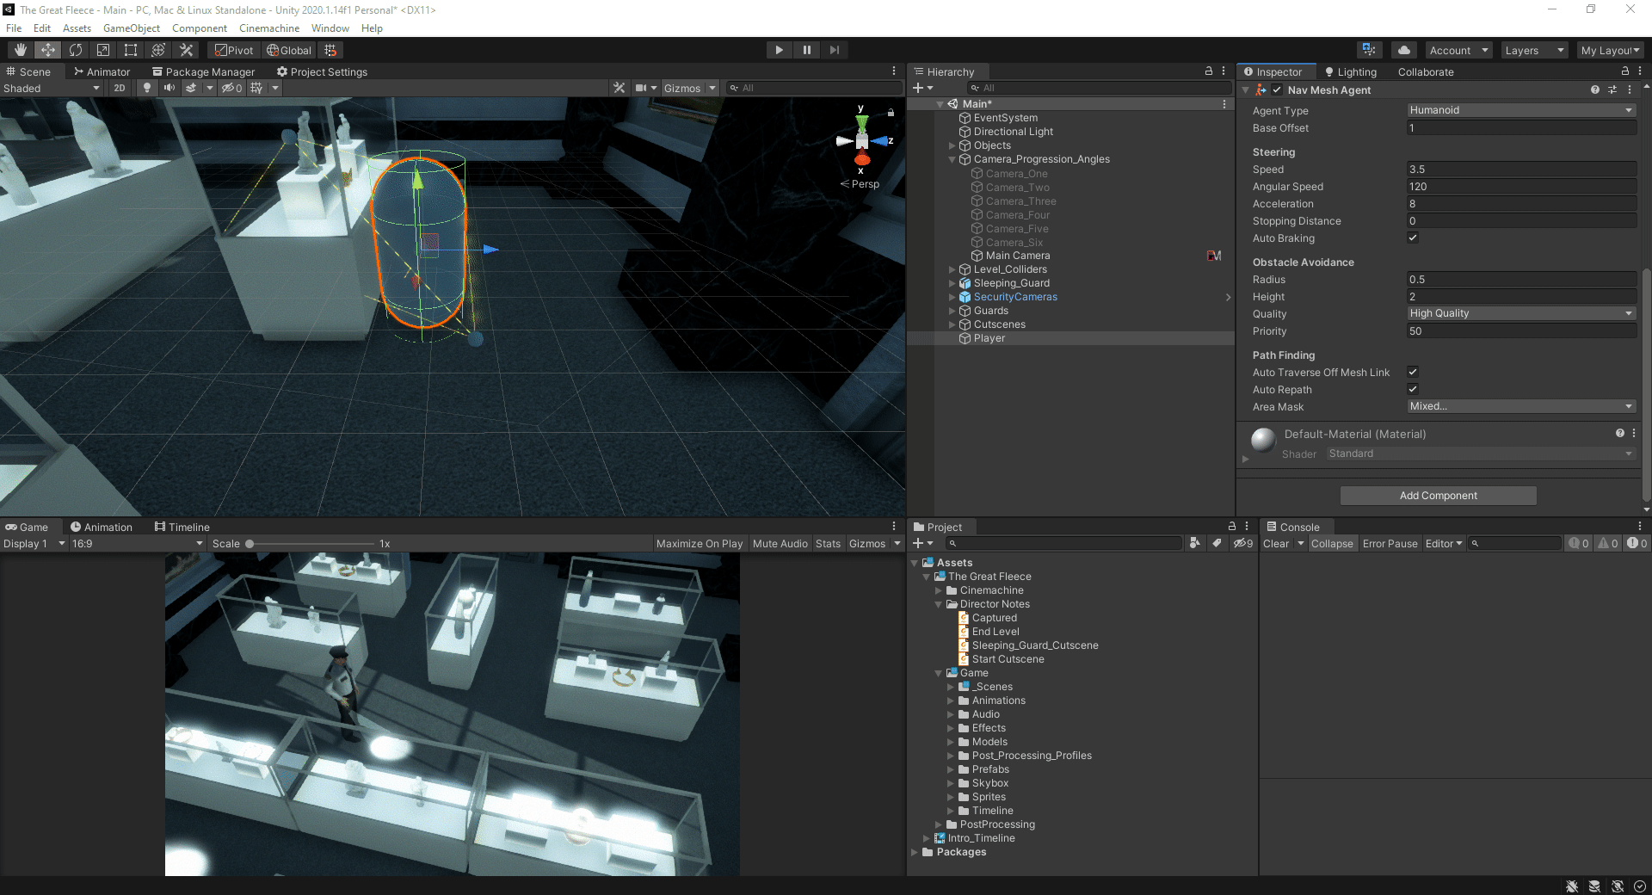Toggle Auto Traverse Off Mesh Link
Viewport: 1652px width, 895px height.
(x=1413, y=372)
